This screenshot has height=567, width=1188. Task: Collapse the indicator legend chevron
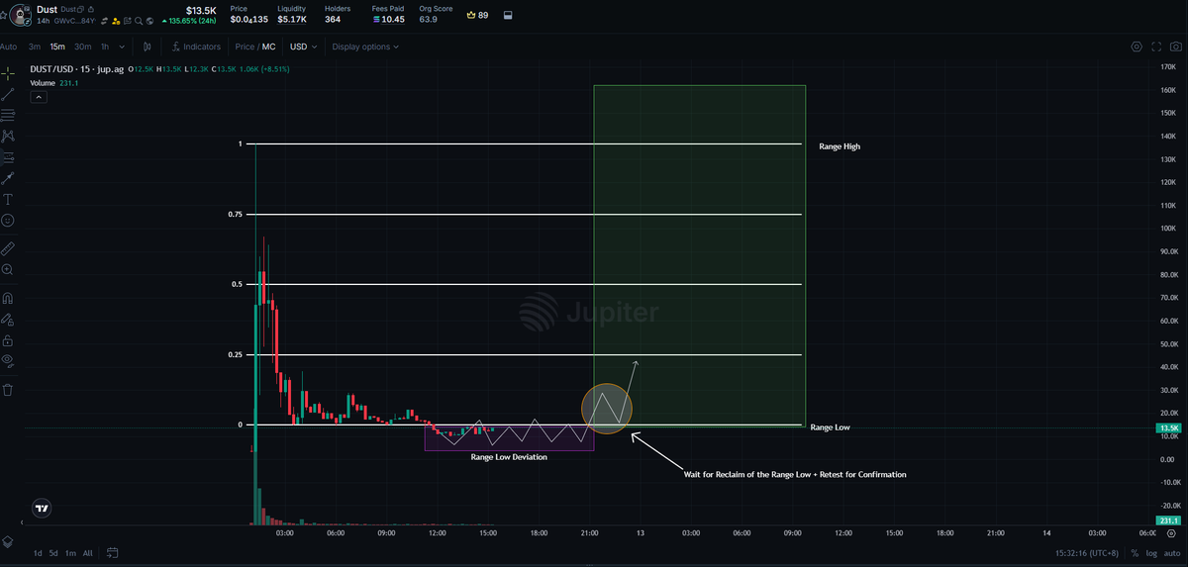[39, 97]
